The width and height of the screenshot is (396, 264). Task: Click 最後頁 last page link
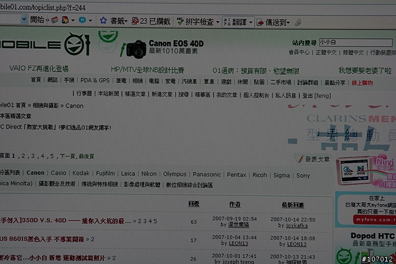tap(87, 156)
